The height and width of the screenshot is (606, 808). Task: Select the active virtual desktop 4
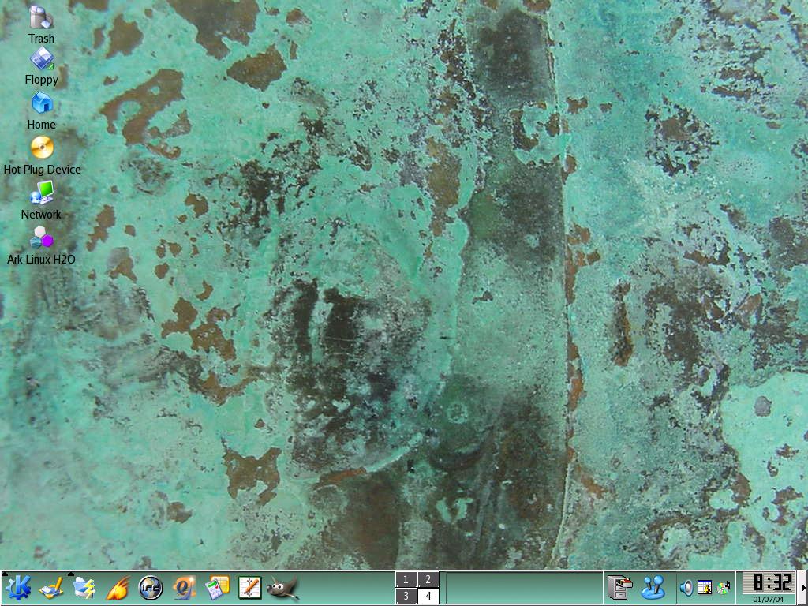[x=428, y=597]
